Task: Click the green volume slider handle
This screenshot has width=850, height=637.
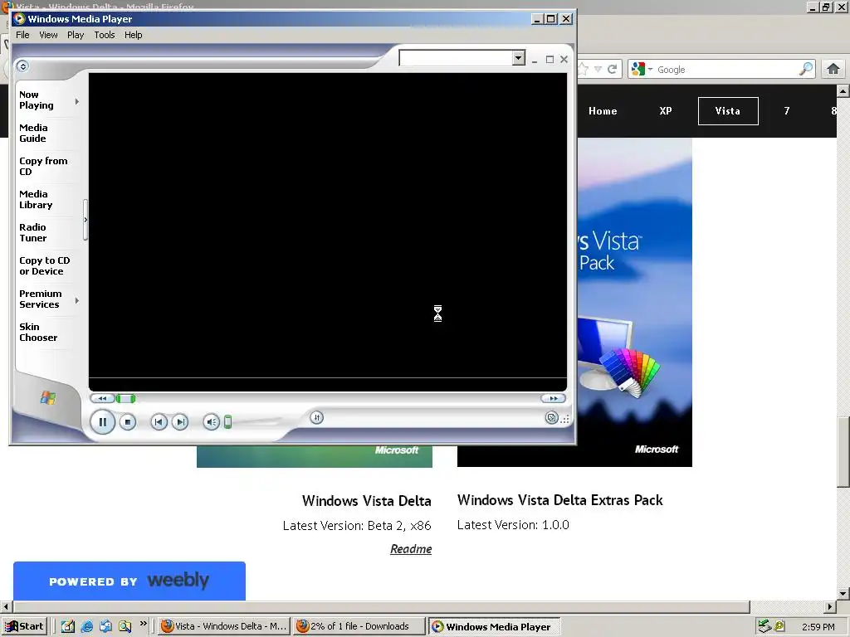Action: coord(227,422)
